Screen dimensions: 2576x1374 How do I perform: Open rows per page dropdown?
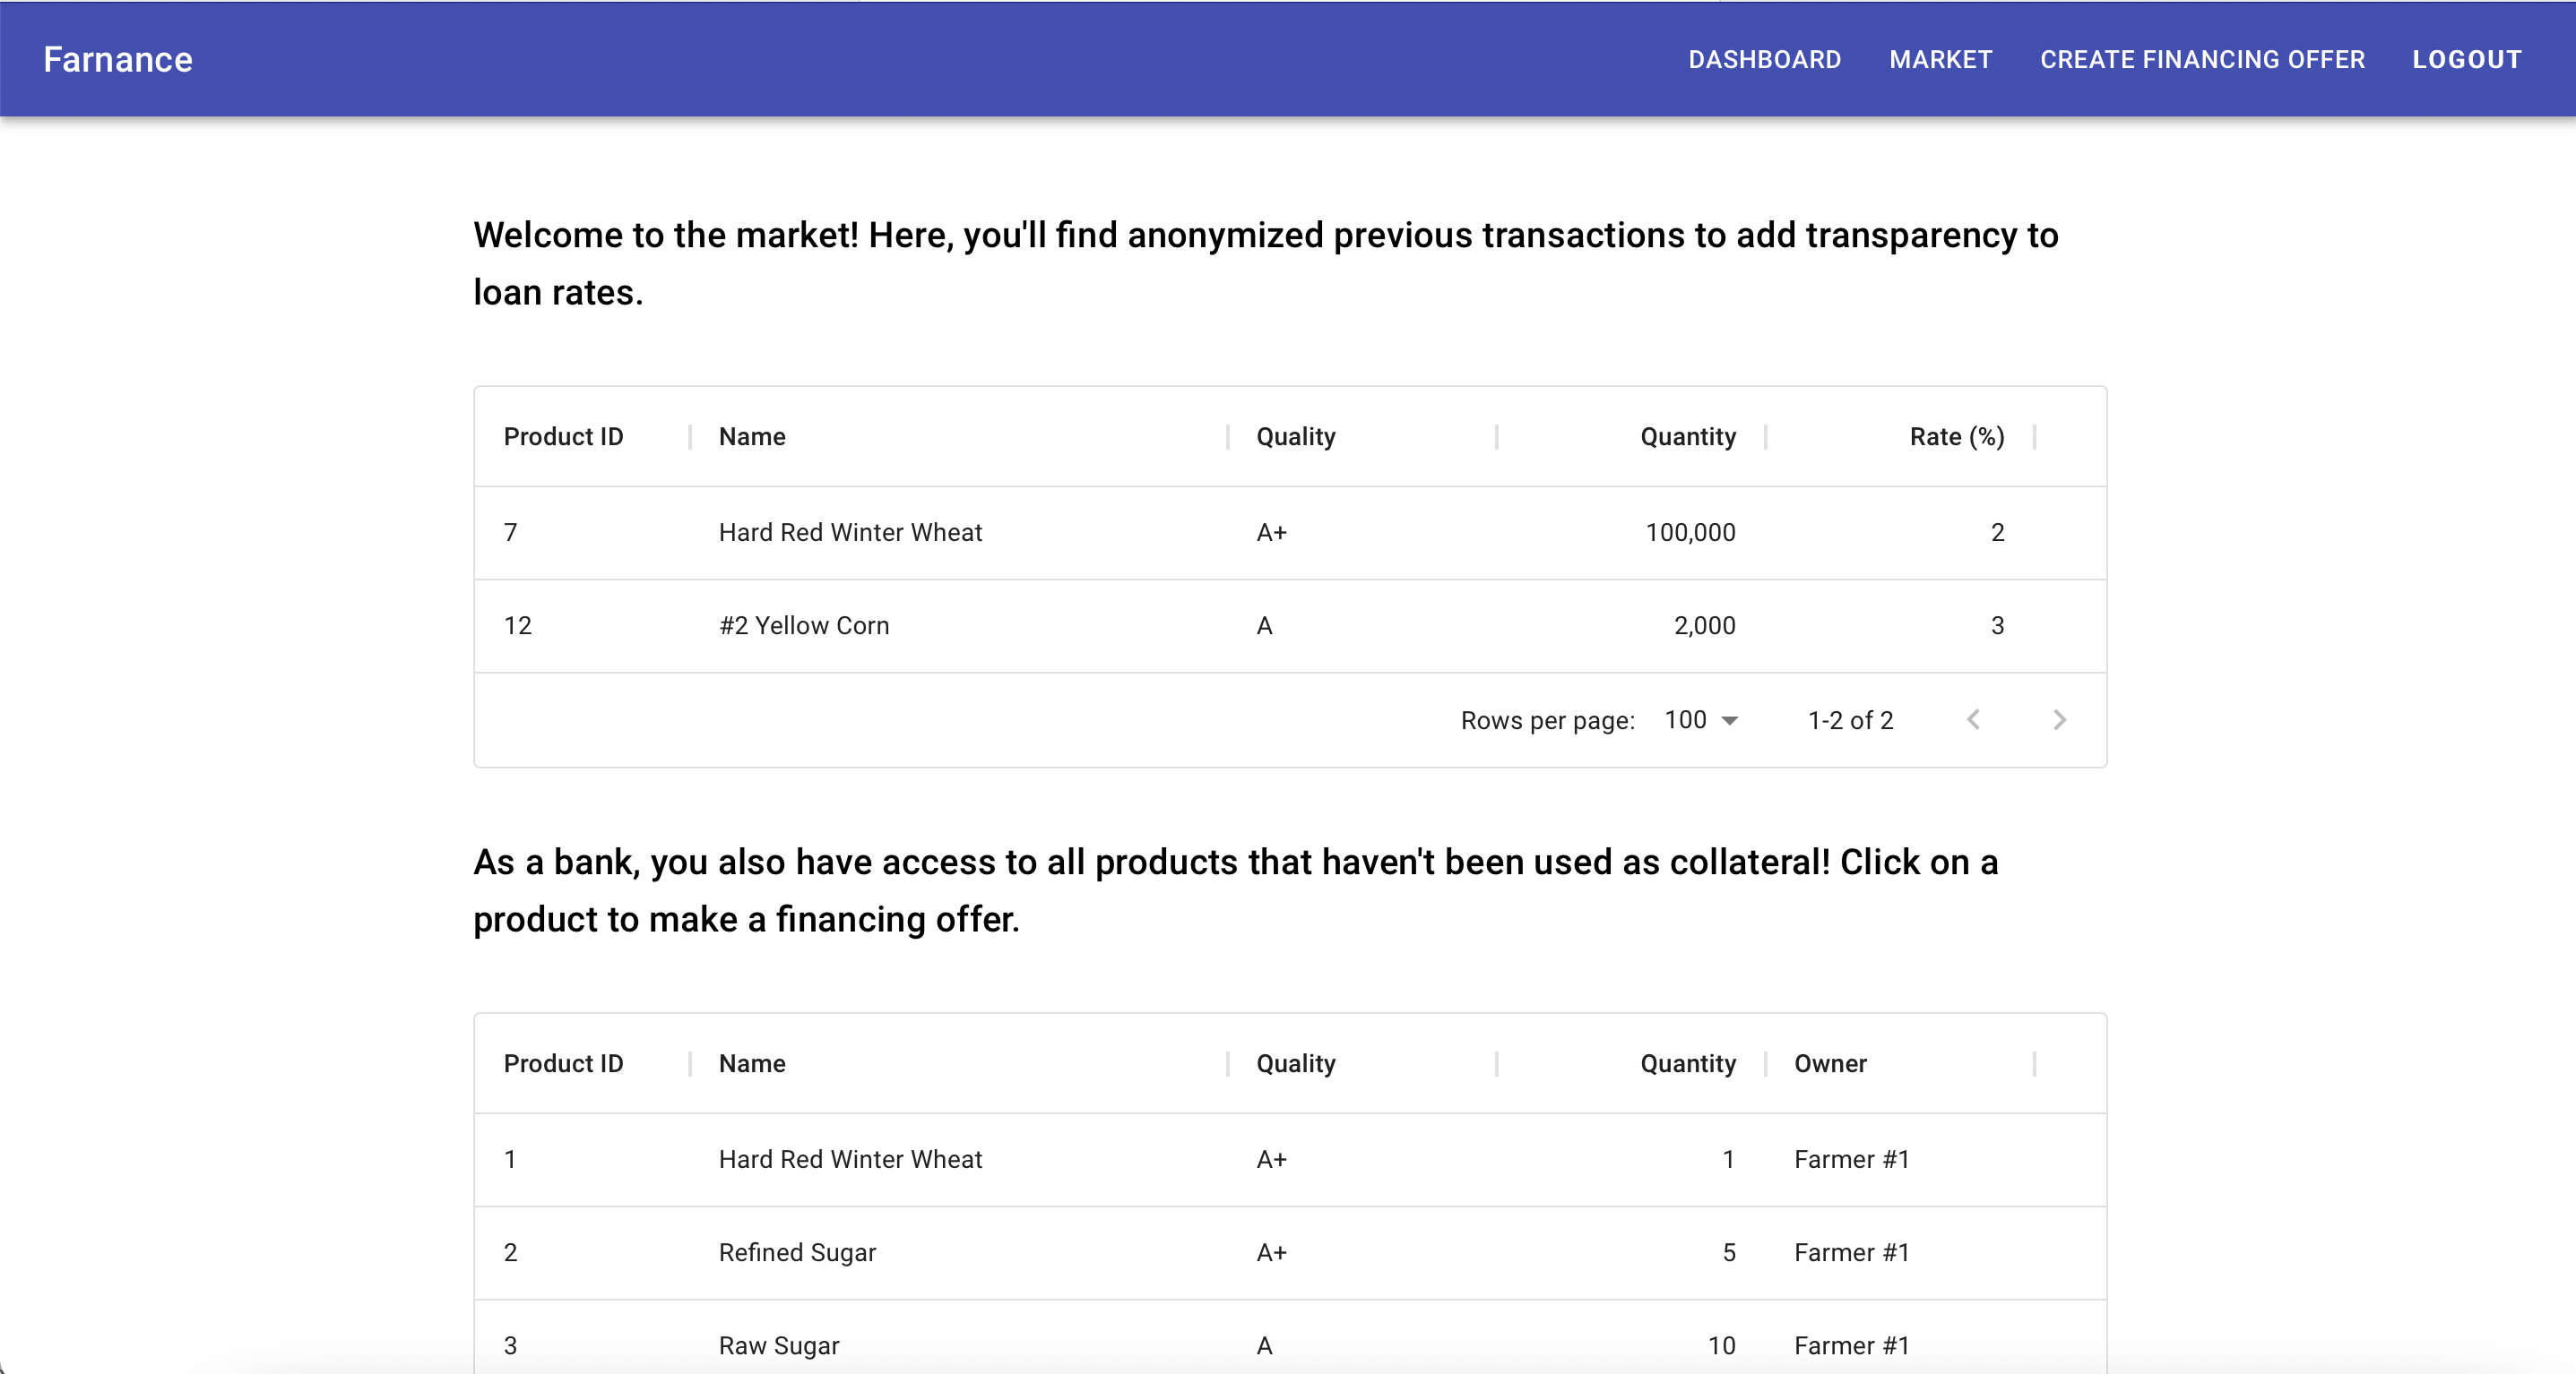point(1700,720)
